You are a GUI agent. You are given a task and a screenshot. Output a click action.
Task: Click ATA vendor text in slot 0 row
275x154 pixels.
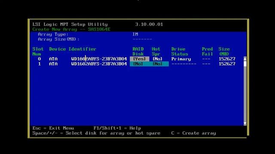pos(53,59)
